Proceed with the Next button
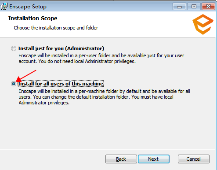 [154, 159]
